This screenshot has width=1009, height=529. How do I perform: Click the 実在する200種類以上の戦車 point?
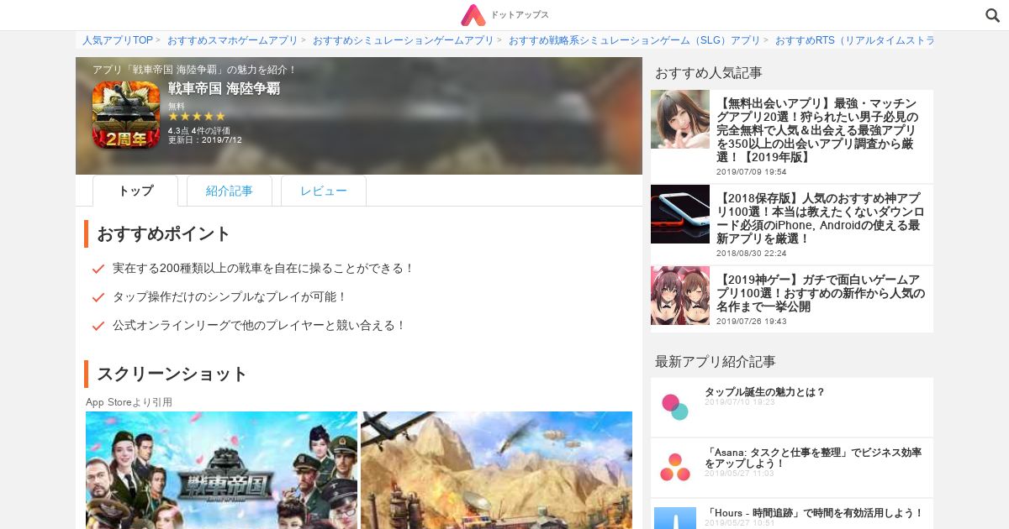click(263, 269)
